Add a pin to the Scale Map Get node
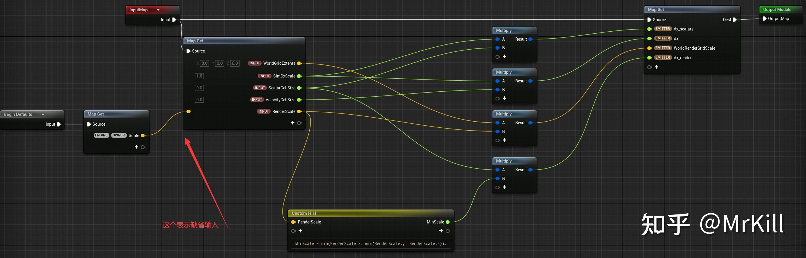The image size is (806, 258). click(x=136, y=147)
